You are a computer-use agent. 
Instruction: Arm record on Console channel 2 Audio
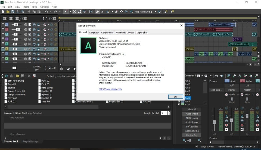[x=242, y=125]
